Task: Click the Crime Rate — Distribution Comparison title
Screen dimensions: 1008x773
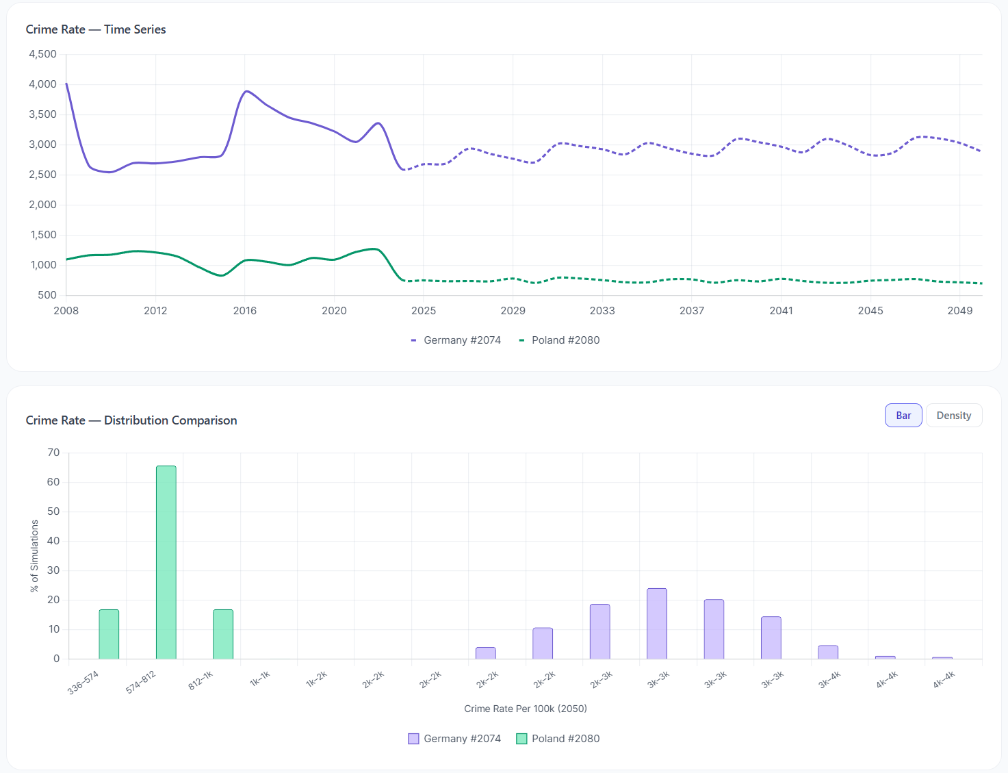Action: (131, 420)
